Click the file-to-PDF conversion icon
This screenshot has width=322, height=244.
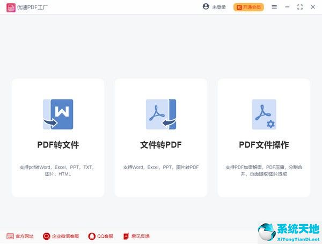161,114
